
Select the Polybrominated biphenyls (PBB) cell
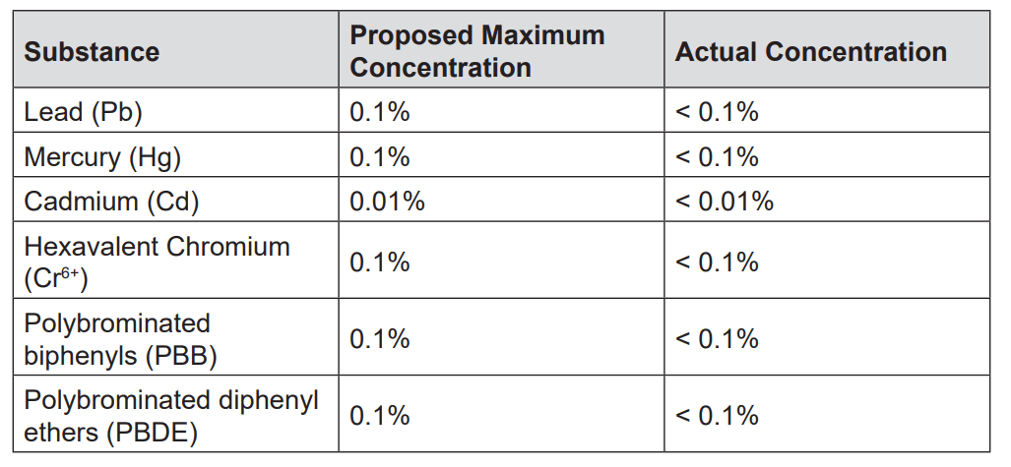pos(120,339)
